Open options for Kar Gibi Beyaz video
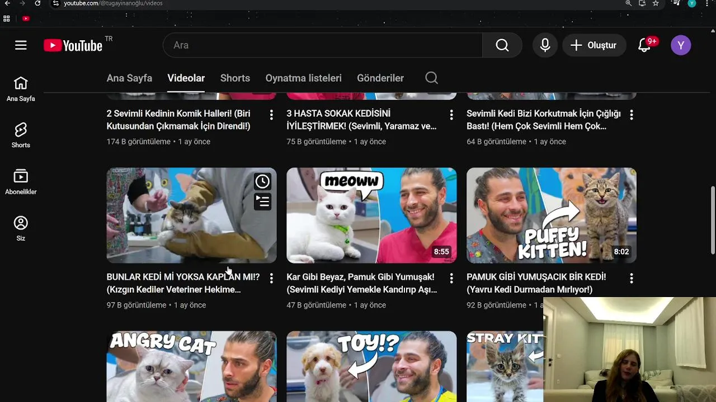 pos(451,278)
